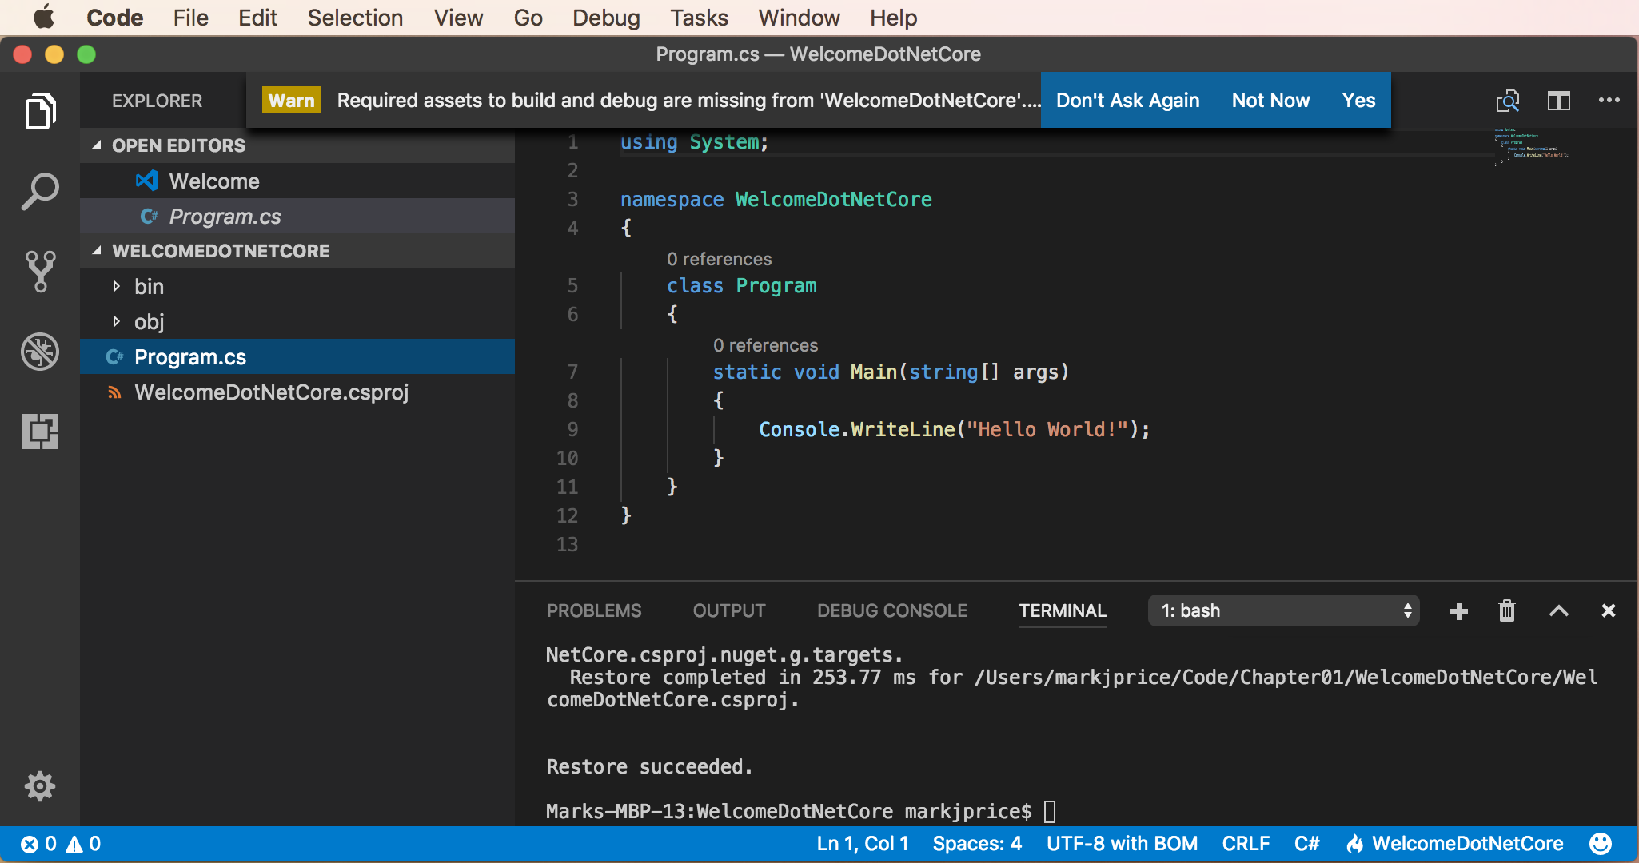This screenshot has height=863, width=1639.
Task: Switch to the Debug Console tab
Action: (x=892, y=611)
